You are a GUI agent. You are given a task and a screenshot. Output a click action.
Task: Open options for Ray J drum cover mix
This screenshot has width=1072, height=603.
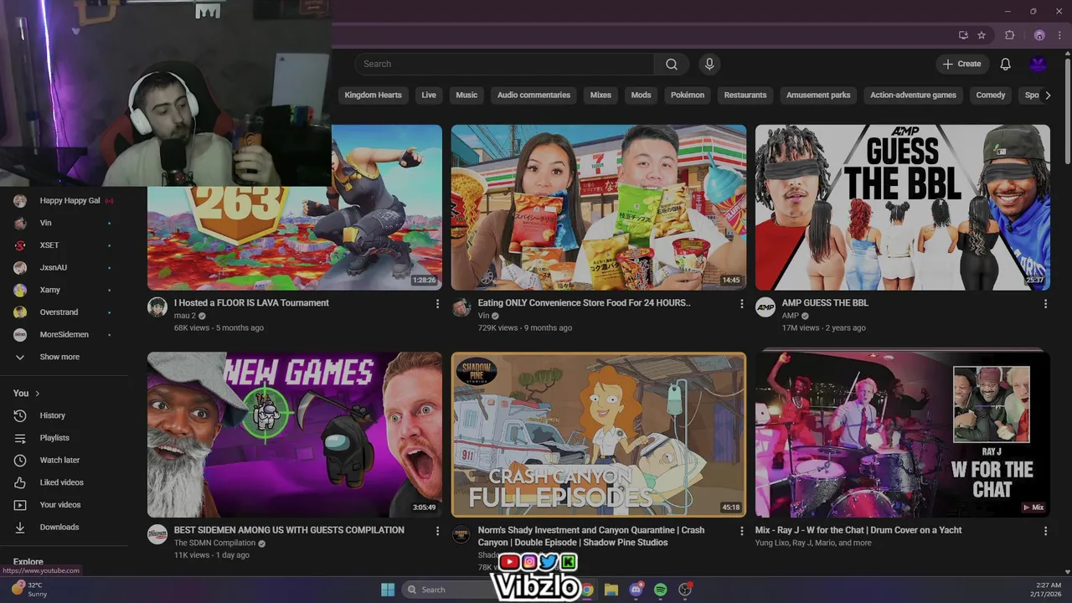pos(1045,531)
